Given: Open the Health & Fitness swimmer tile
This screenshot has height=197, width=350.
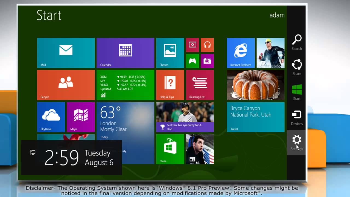Looking at the screenshot, I should click(x=270, y=53).
